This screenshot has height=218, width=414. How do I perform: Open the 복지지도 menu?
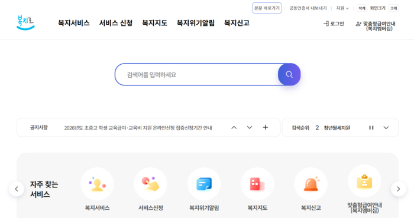tap(155, 23)
